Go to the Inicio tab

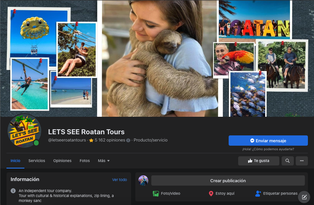click(x=15, y=161)
